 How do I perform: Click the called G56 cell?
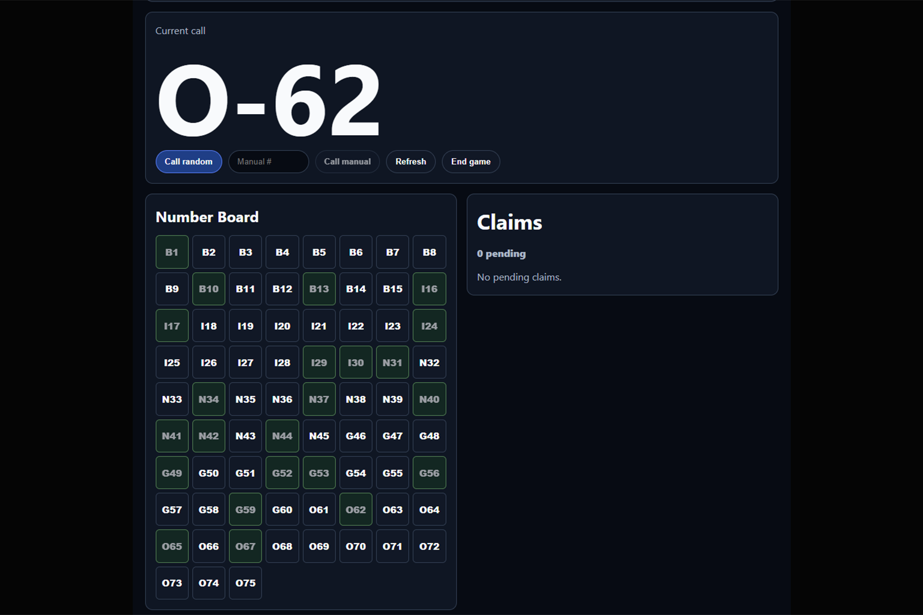[429, 473]
